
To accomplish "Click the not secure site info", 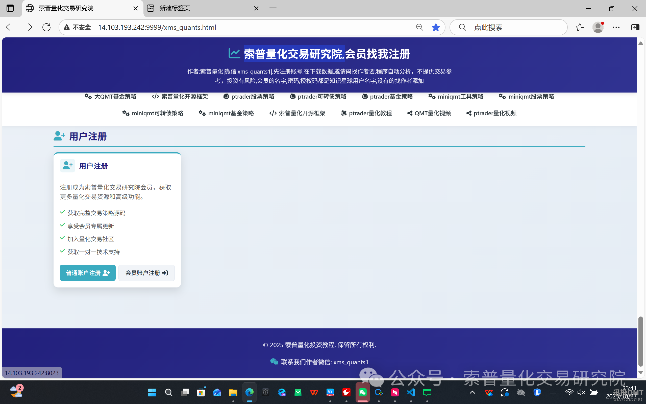I will 78,27.
